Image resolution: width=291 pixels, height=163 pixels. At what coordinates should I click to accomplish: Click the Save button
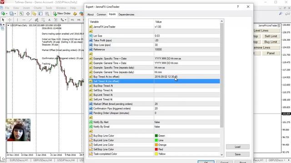coord(237,154)
